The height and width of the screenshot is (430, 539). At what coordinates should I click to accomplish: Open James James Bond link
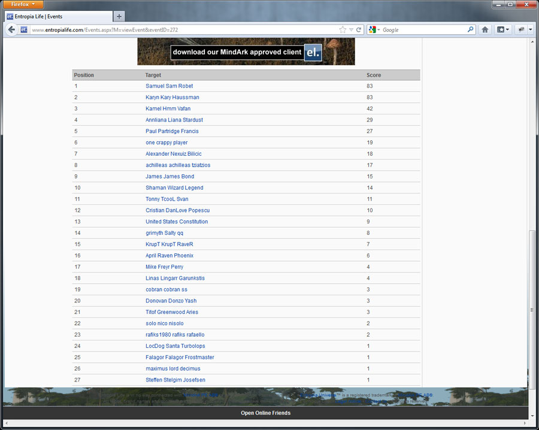coord(170,177)
